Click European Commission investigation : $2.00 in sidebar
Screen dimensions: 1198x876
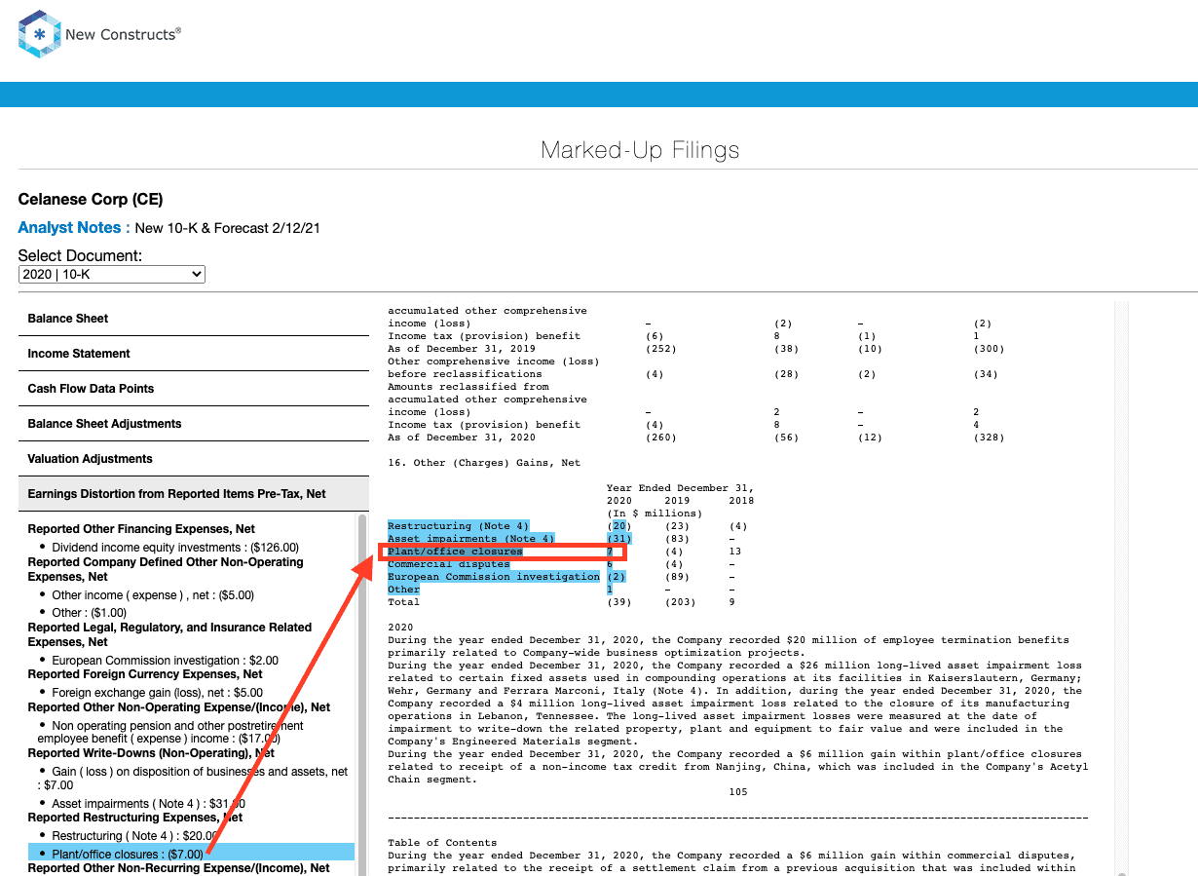pos(165,661)
